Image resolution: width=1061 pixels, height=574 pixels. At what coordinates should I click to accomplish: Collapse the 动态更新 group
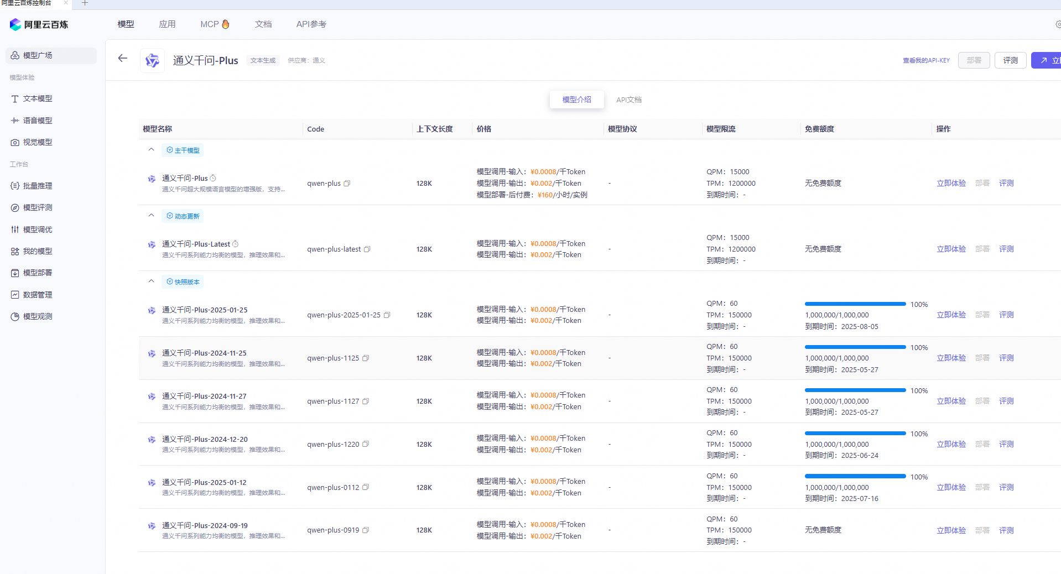pos(151,216)
